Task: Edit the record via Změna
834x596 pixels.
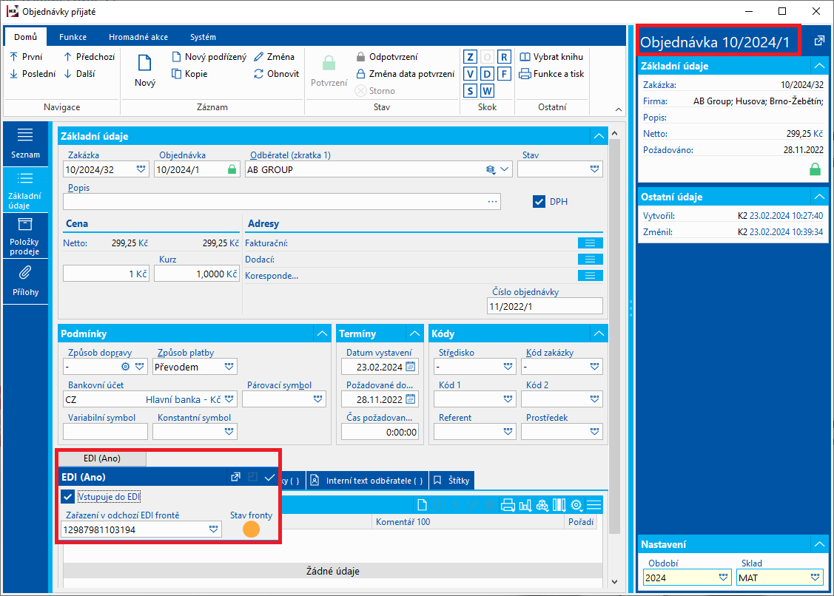Action: click(x=274, y=57)
